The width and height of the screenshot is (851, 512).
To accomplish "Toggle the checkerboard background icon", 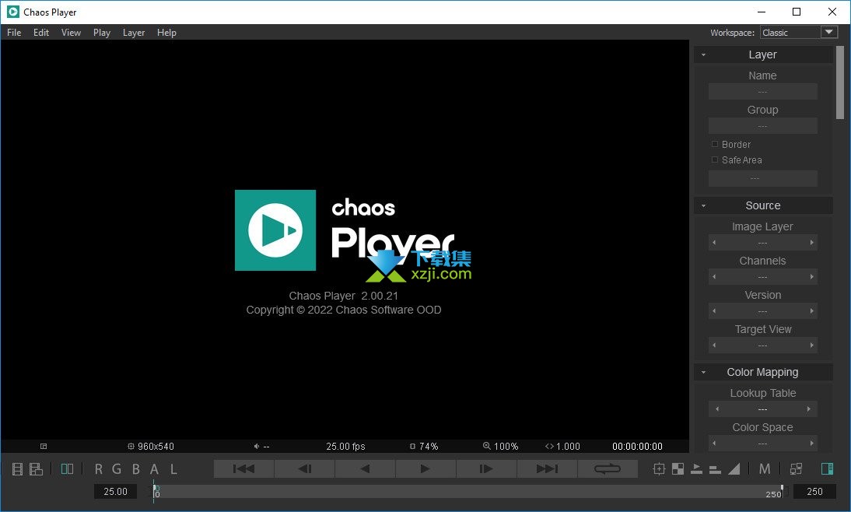I will pos(678,469).
